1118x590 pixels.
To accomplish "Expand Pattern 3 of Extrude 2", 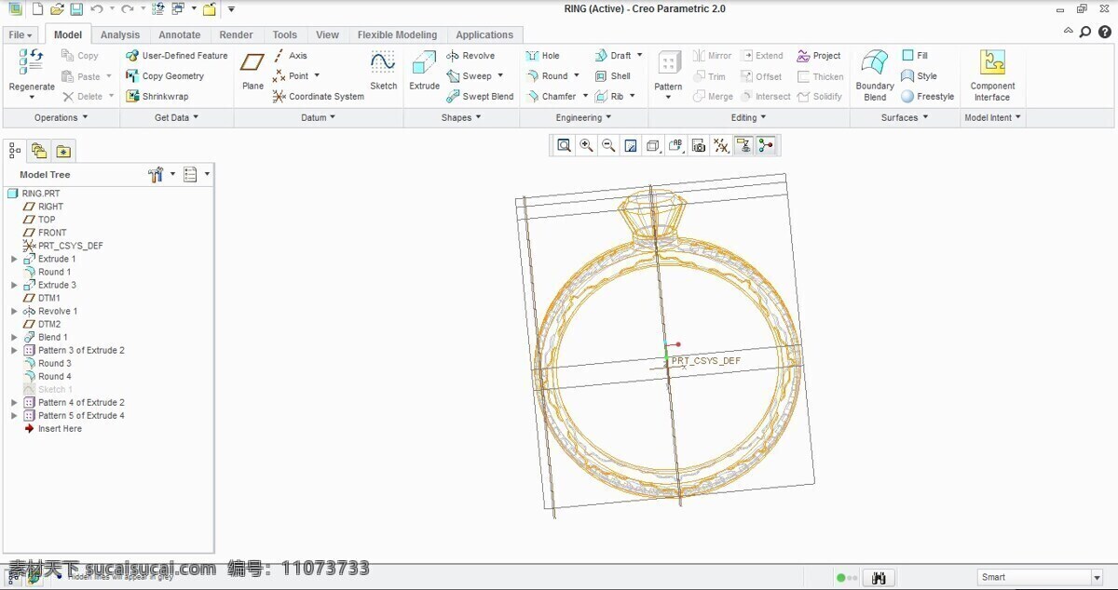I will (14, 350).
